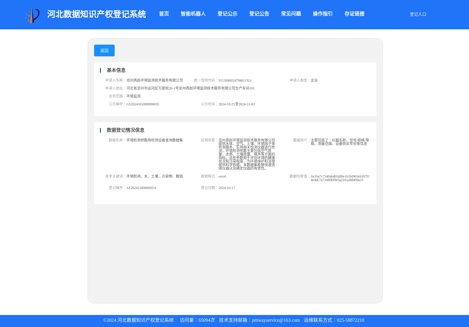Go to 登记公告 page
Viewport: 469px width, 327px height.
(259, 14)
